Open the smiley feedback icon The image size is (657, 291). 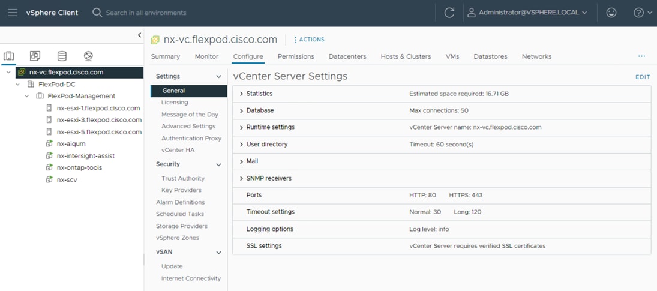pos(611,13)
